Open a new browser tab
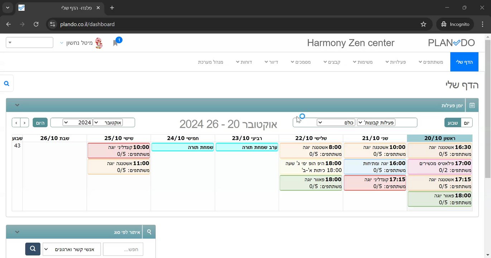The width and height of the screenshot is (491, 258). pyautogui.click(x=112, y=8)
